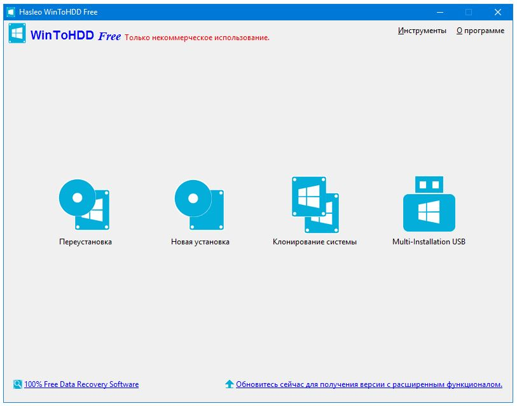Open the Инструменты menu

tap(421, 30)
